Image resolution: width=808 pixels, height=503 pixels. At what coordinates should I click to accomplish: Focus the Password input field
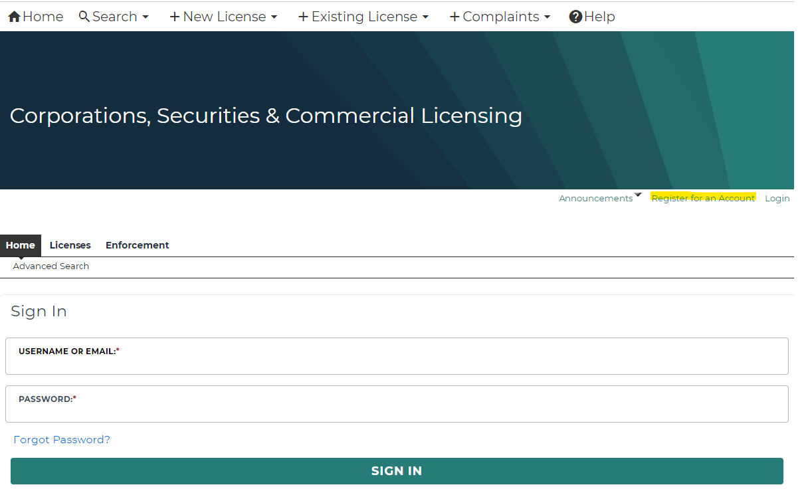coord(397,404)
